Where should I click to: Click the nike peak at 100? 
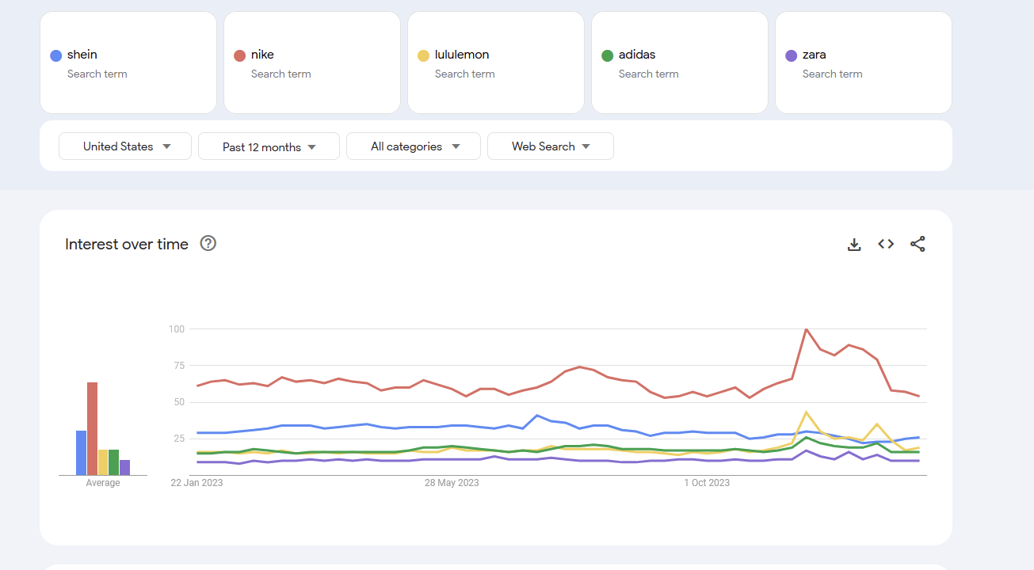(806, 329)
